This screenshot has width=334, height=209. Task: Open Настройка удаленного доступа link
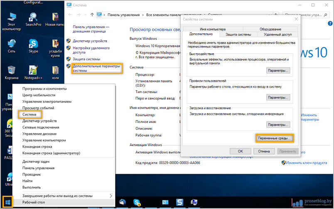point(91,50)
